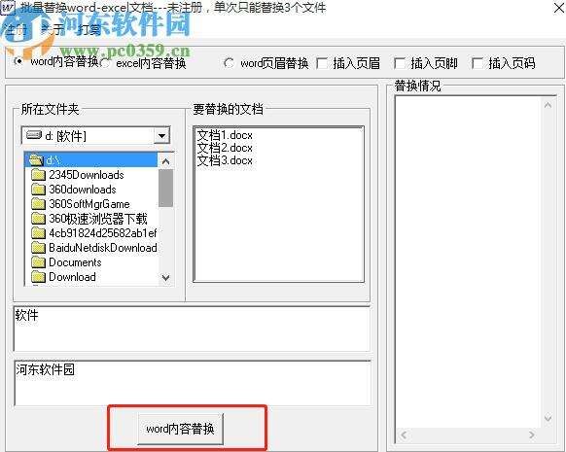Select 文档2.docx in the document list

tap(225, 148)
